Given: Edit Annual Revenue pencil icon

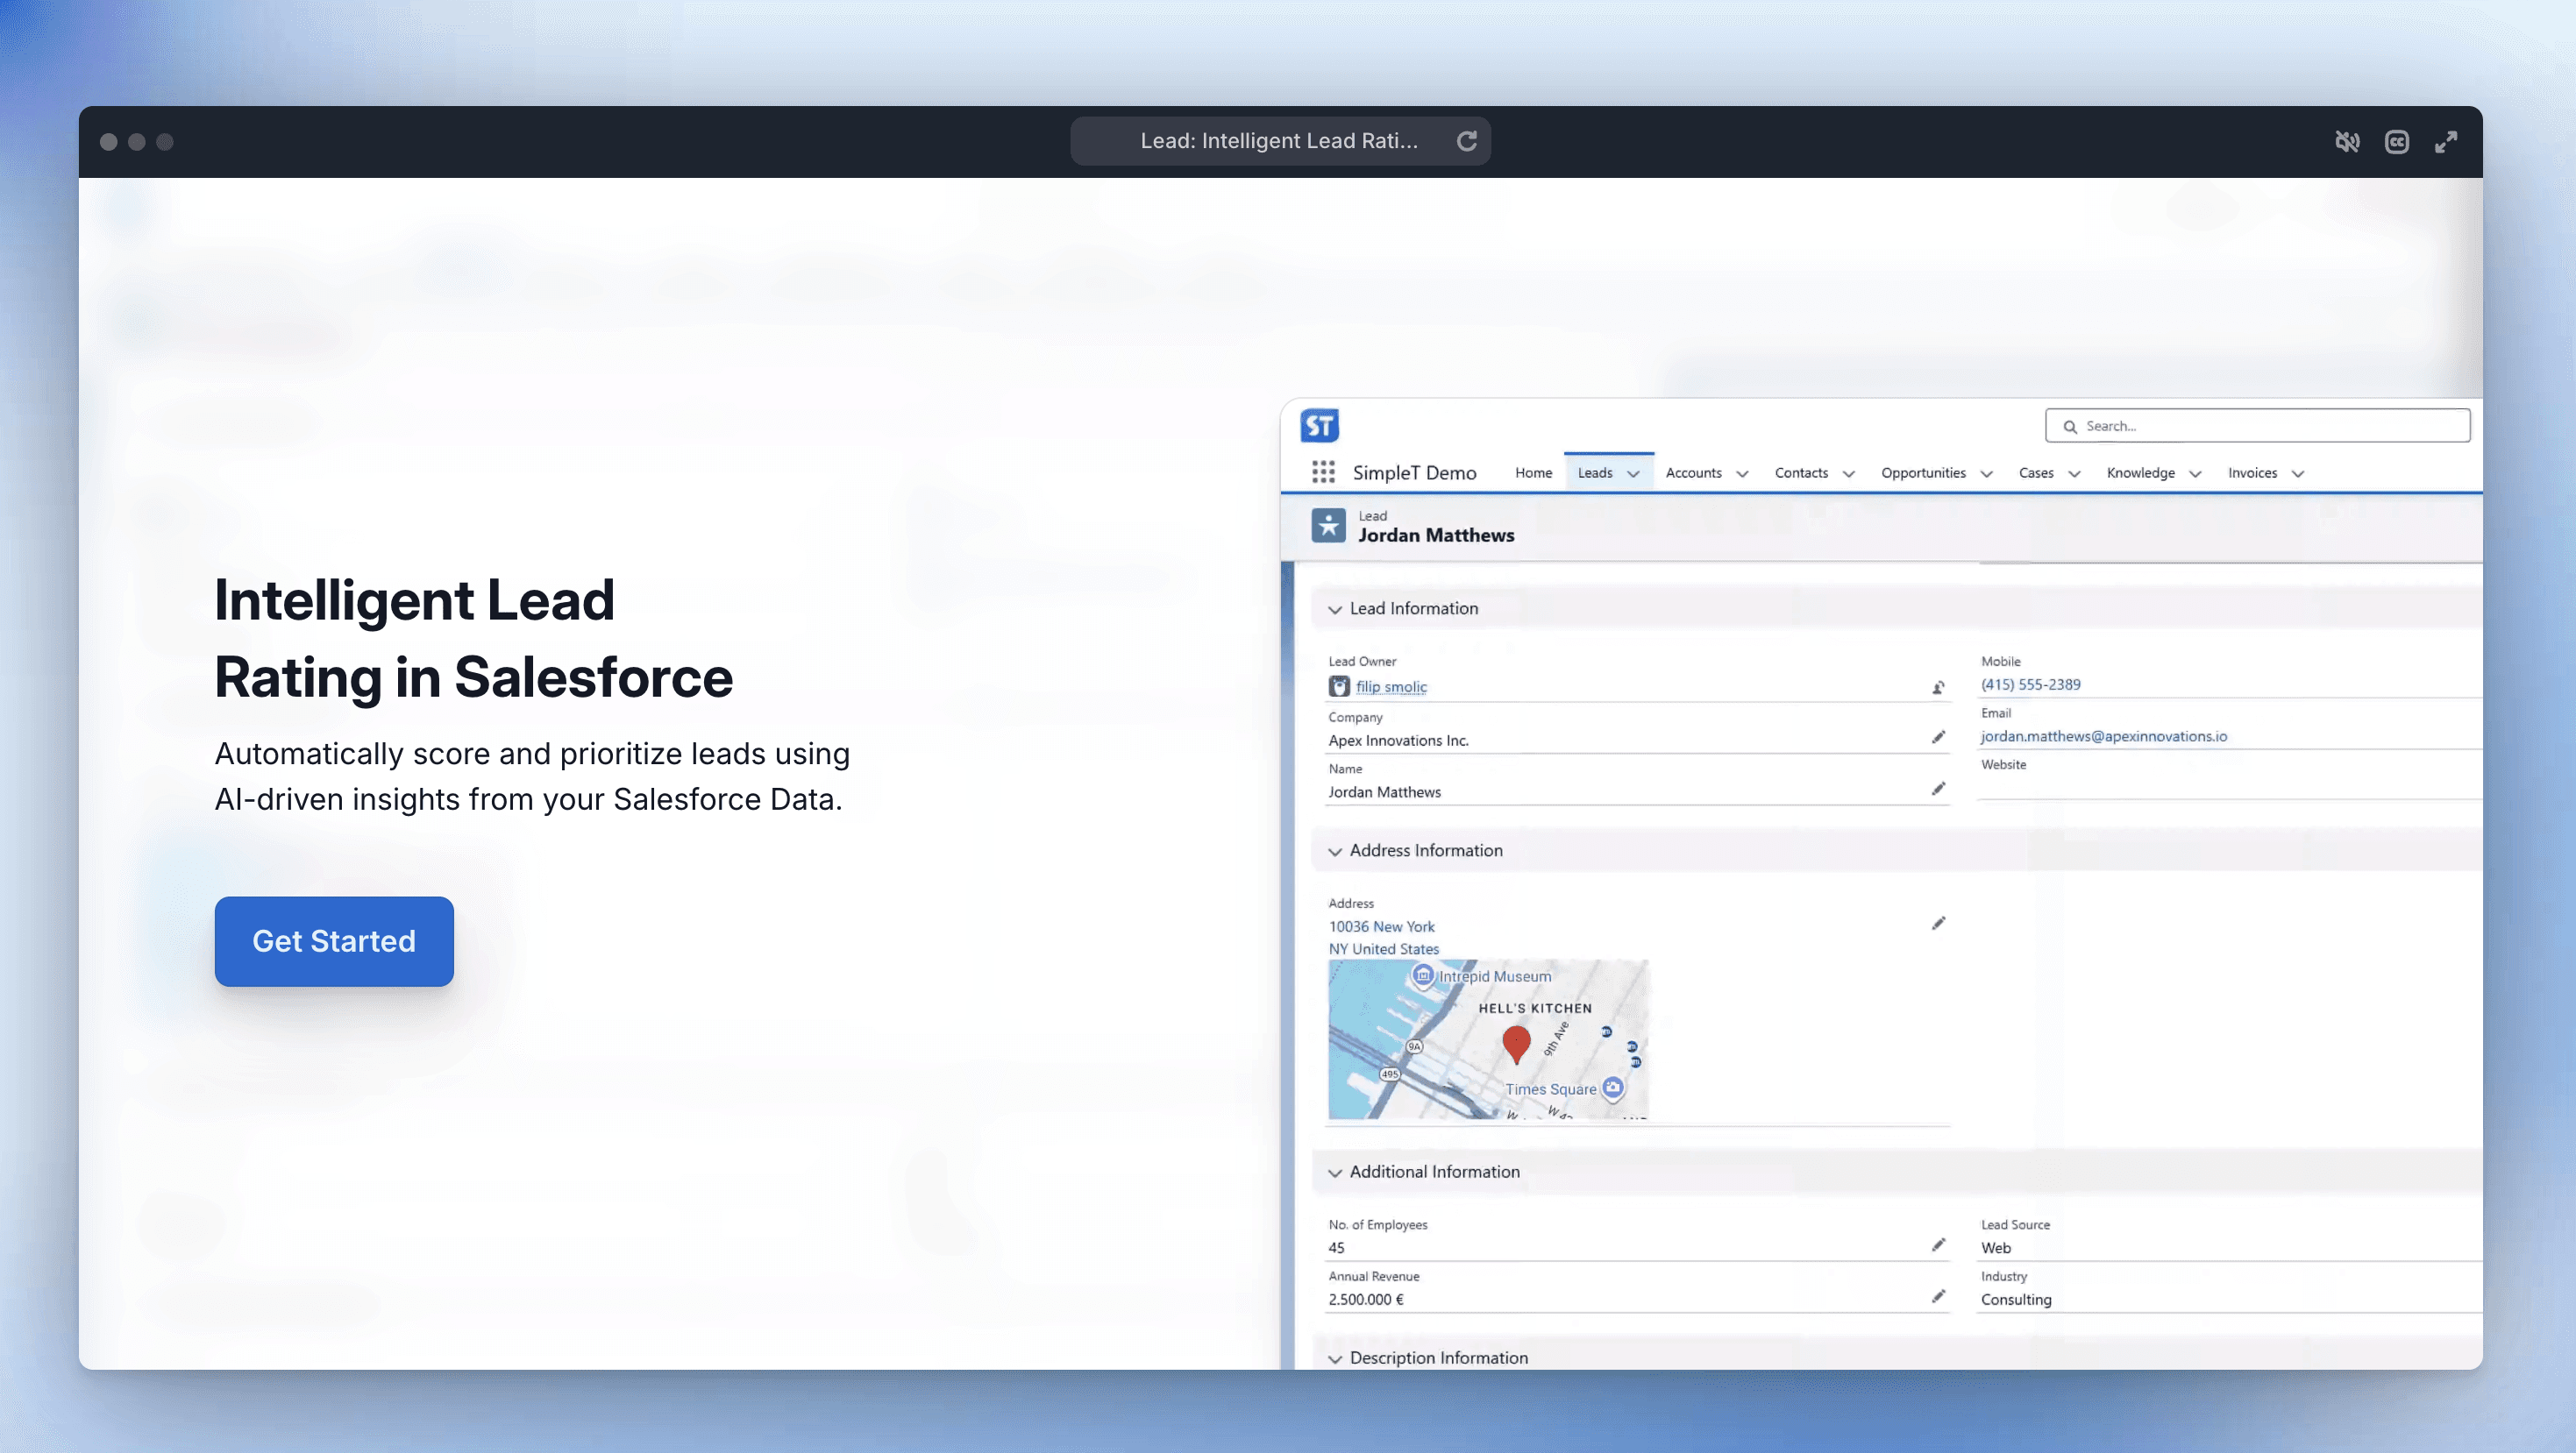Looking at the screenshot, I should 1937,1296.
